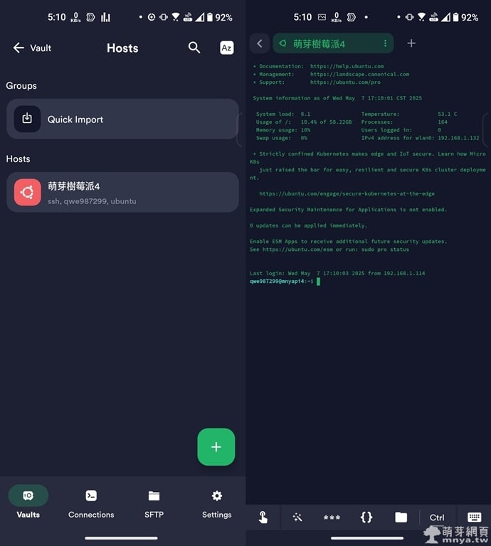This screenshot has width=491, height=546.
Task: Tap the touch gesture mode icon
Action: tap(263, 518)
